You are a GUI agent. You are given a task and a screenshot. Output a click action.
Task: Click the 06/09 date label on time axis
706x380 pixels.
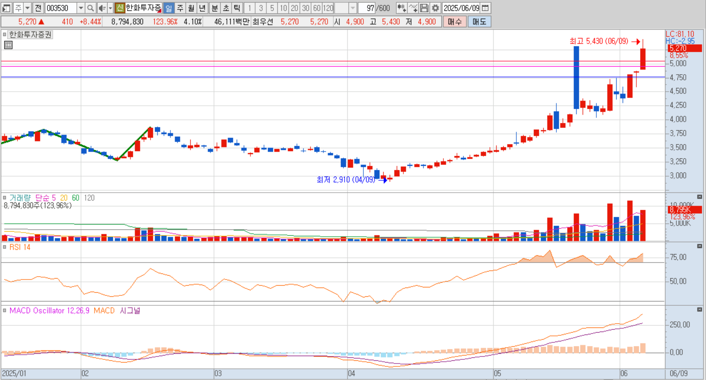(678, 374)
